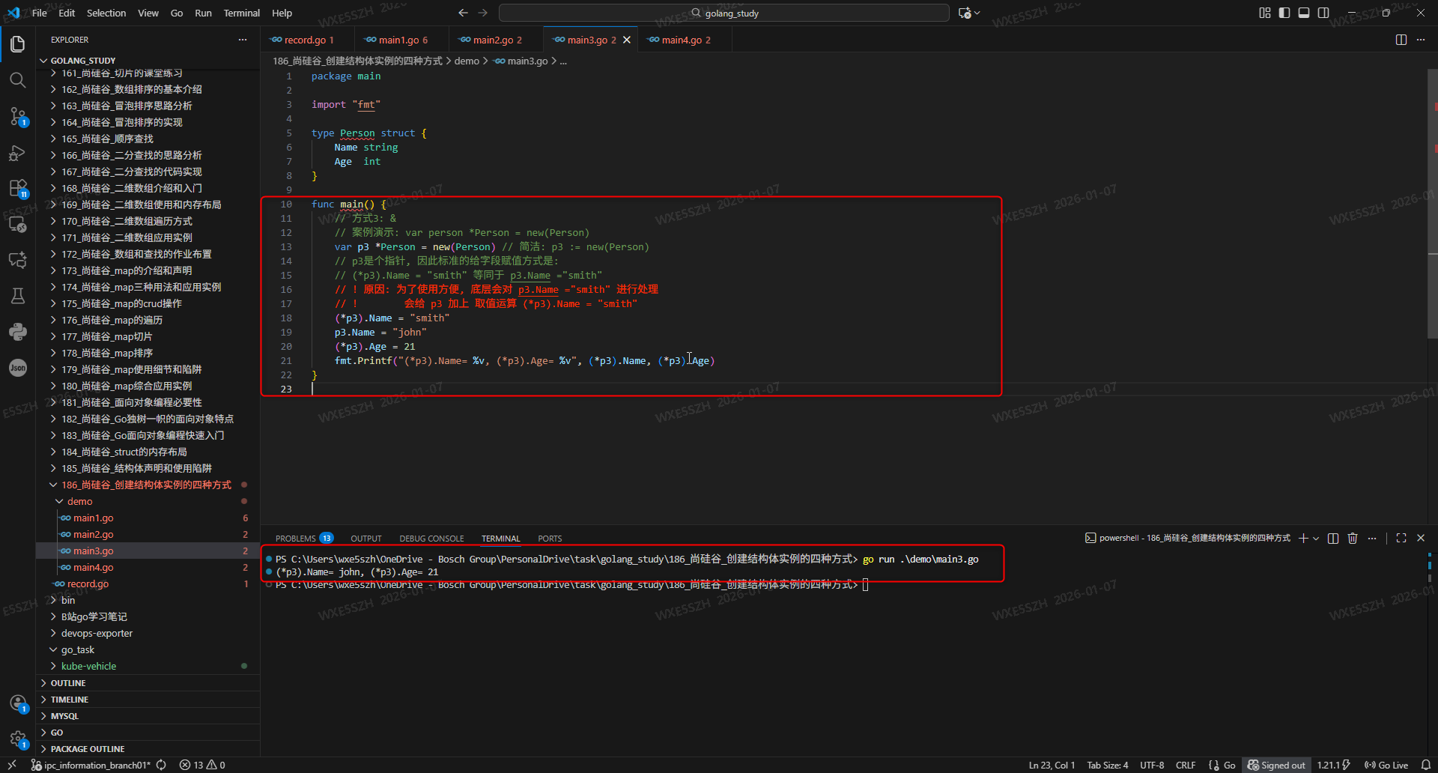Image resolution: width=1438 pixels, height=773 pixels.
Task: Toggle the secondary side bar
Action: point(1323,13)
